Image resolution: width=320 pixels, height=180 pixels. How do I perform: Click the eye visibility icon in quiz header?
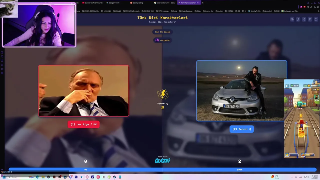(x=292, y=19)
